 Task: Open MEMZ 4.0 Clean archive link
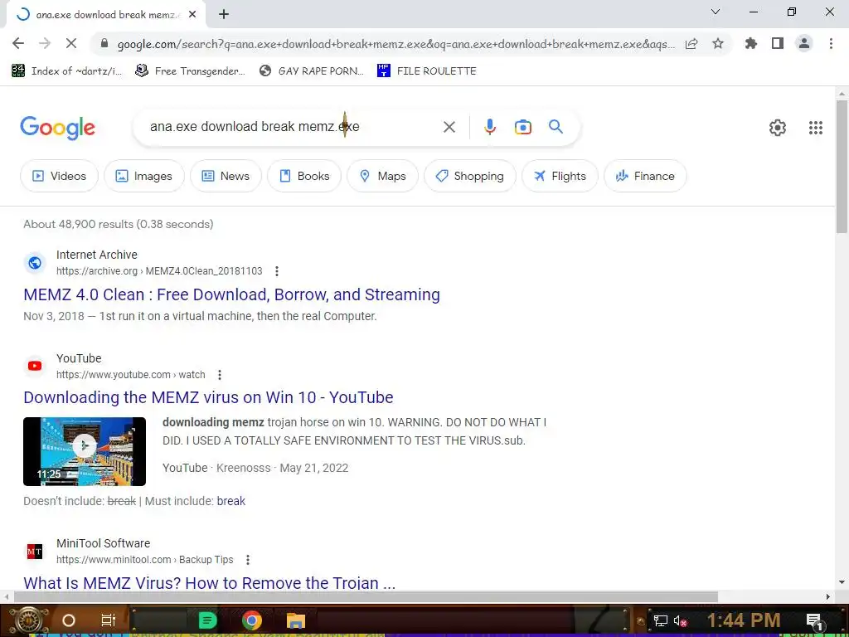point(232,294)
